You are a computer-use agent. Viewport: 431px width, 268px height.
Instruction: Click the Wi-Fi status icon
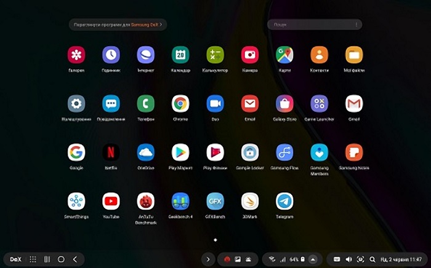click(x=272, y=259)
